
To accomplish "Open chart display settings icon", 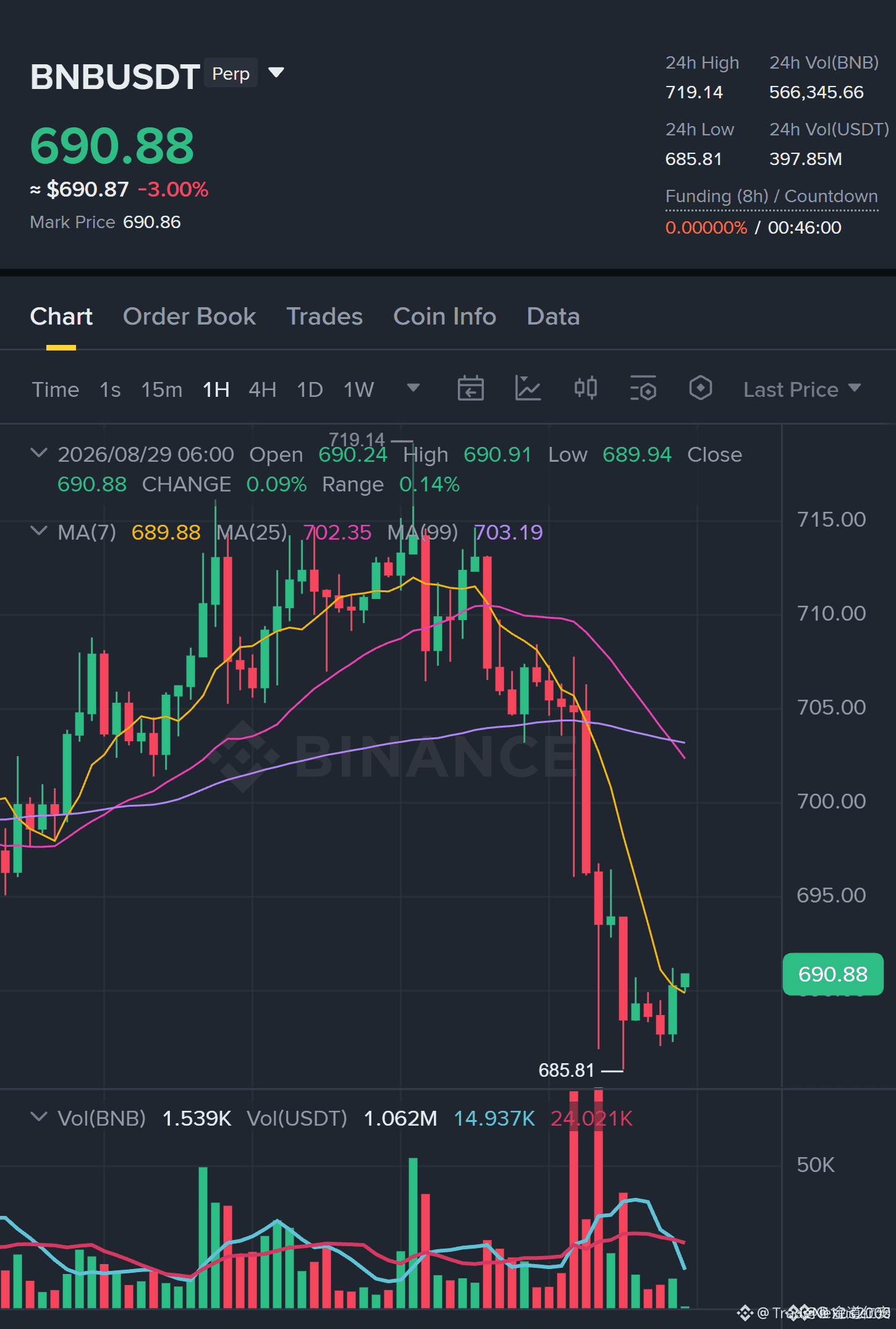I will click(643, 389).
